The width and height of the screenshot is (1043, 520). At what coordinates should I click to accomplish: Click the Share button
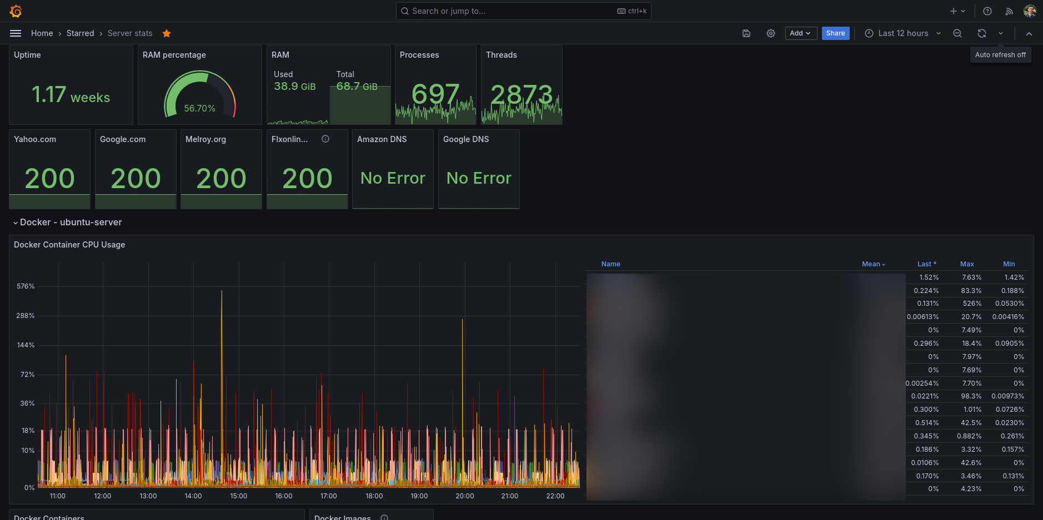pyautogui.click(x=835, y=33)
